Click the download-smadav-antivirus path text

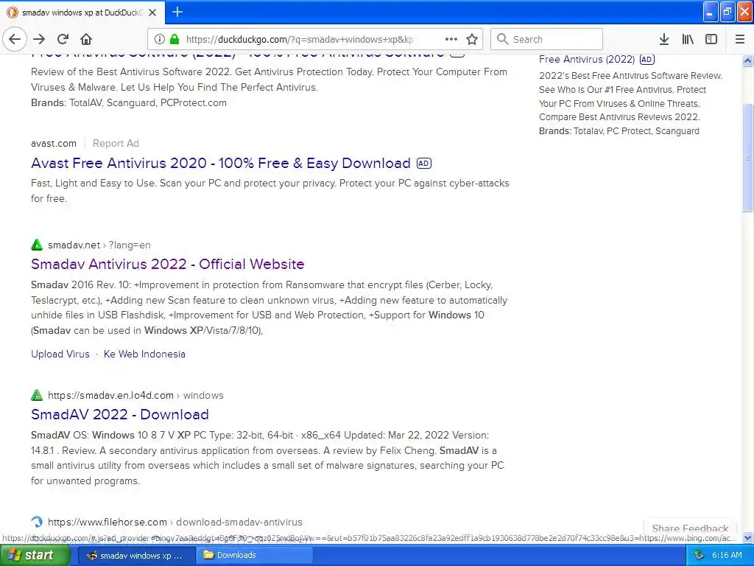[x=239, y=522]
